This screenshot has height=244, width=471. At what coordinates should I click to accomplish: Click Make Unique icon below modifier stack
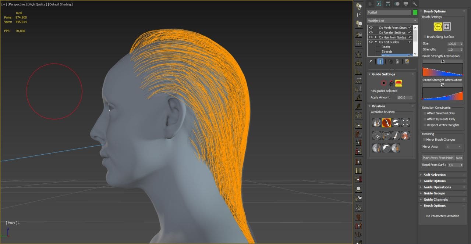390,61
